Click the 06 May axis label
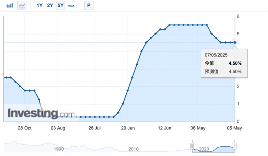268x156 pixels. pyautogui.click(x=198, y=128)
